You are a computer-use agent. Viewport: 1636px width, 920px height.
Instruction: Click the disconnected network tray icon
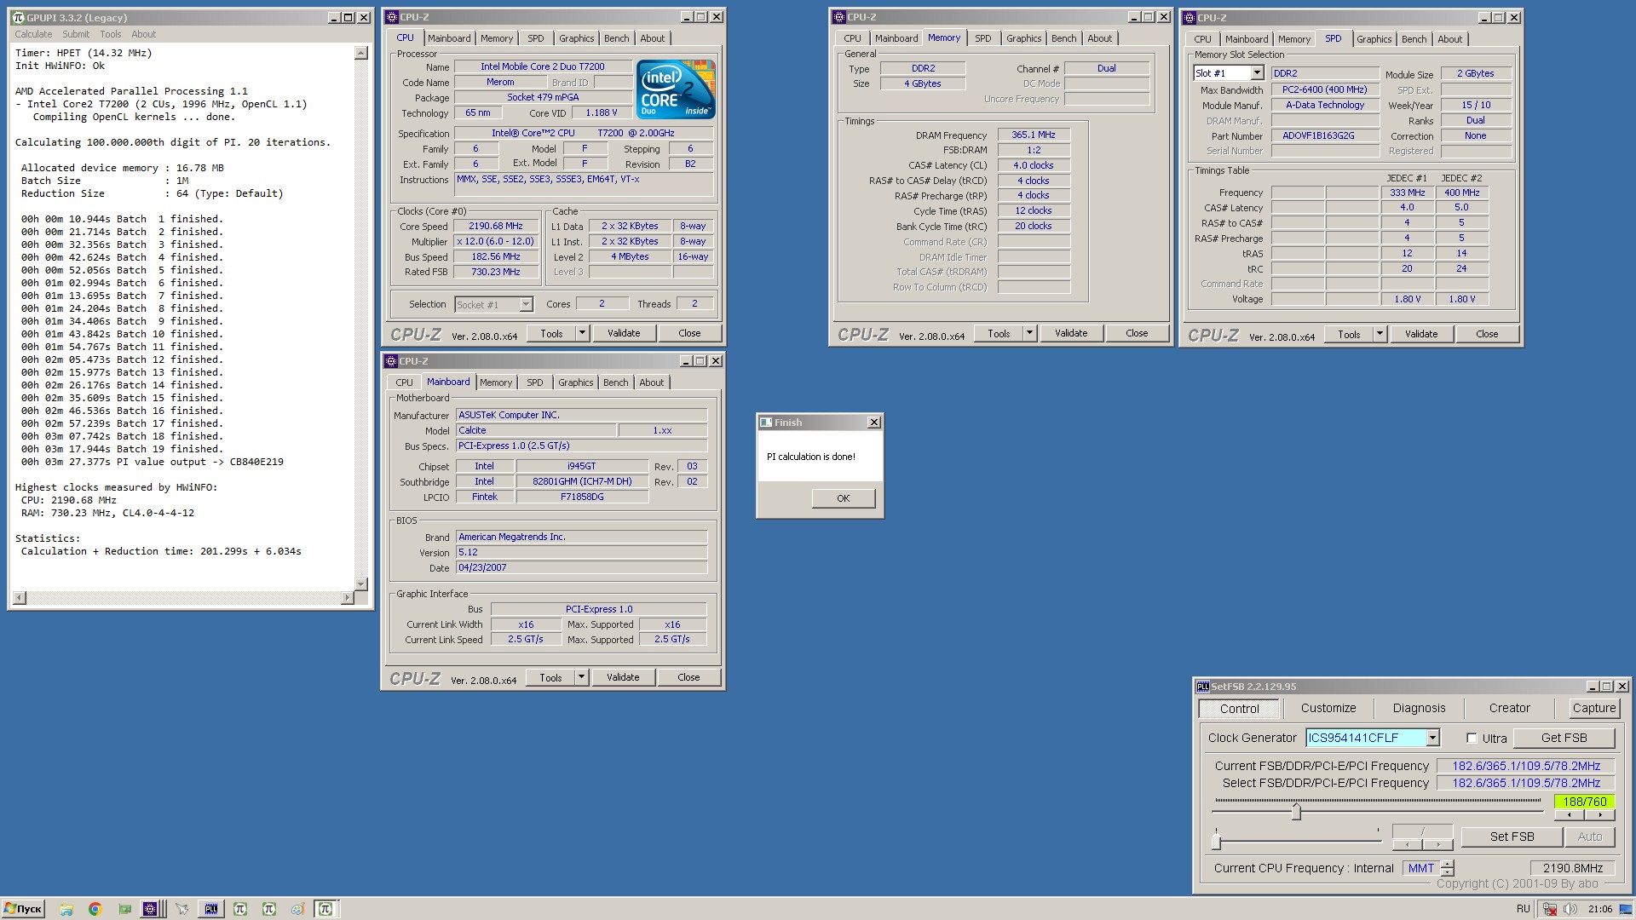click(x=1549, y=909)
